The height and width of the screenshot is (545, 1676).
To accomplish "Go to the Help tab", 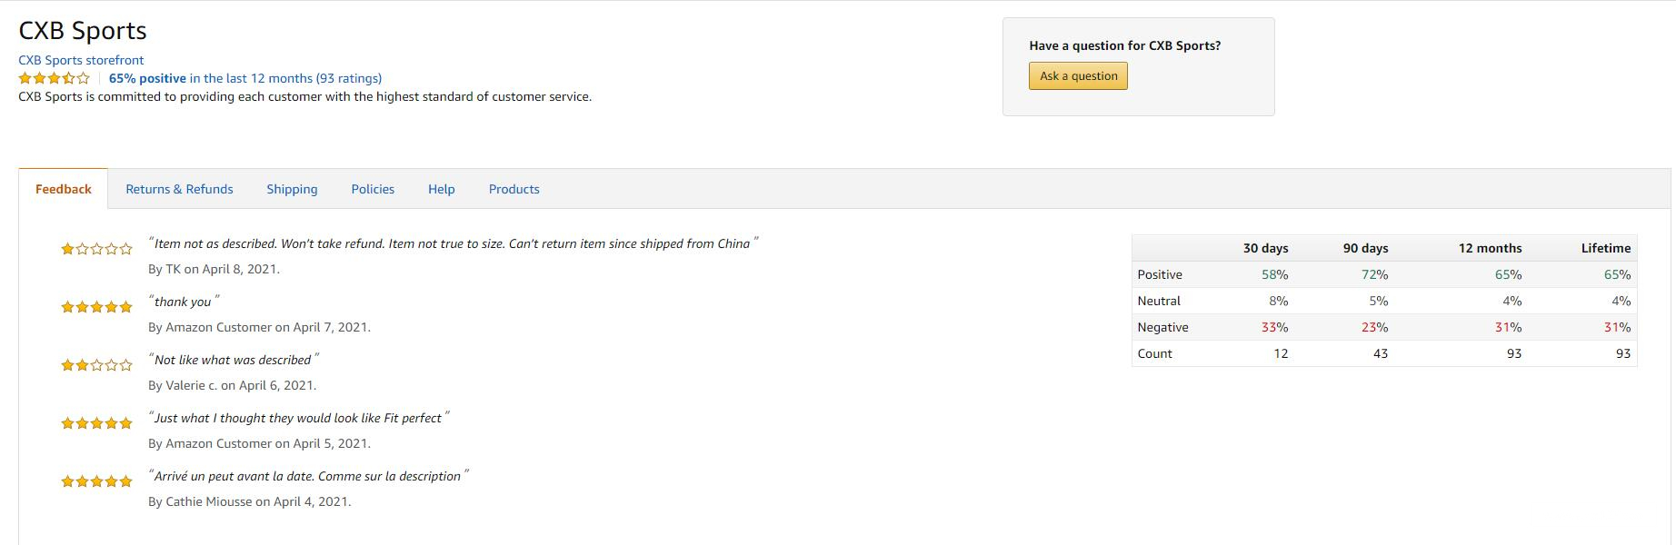I will (x=441, y=189).
